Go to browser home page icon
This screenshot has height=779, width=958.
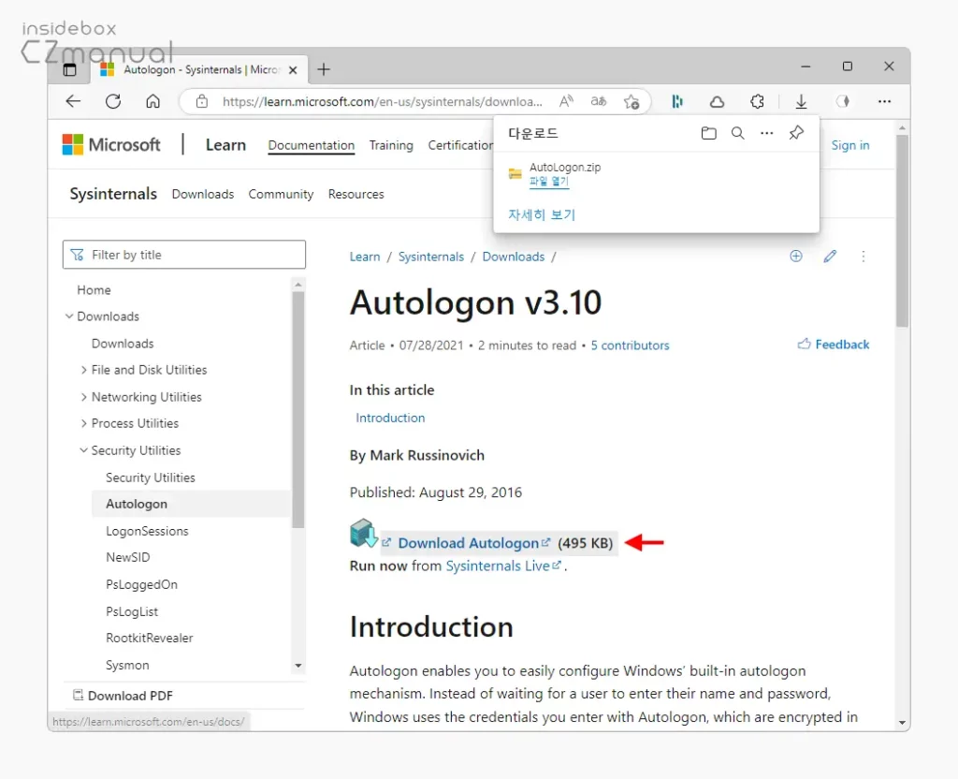pos(152,101)
